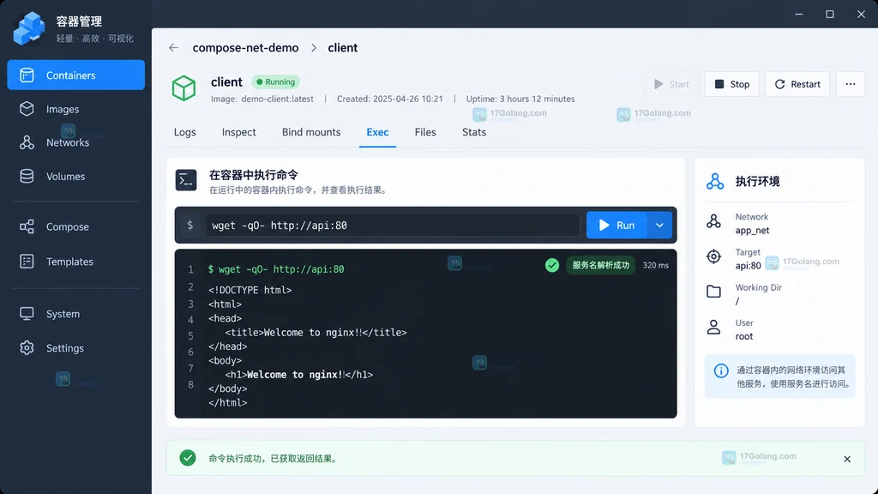
Task: Click the Containers sidebar icon
Action: point(27,75)
